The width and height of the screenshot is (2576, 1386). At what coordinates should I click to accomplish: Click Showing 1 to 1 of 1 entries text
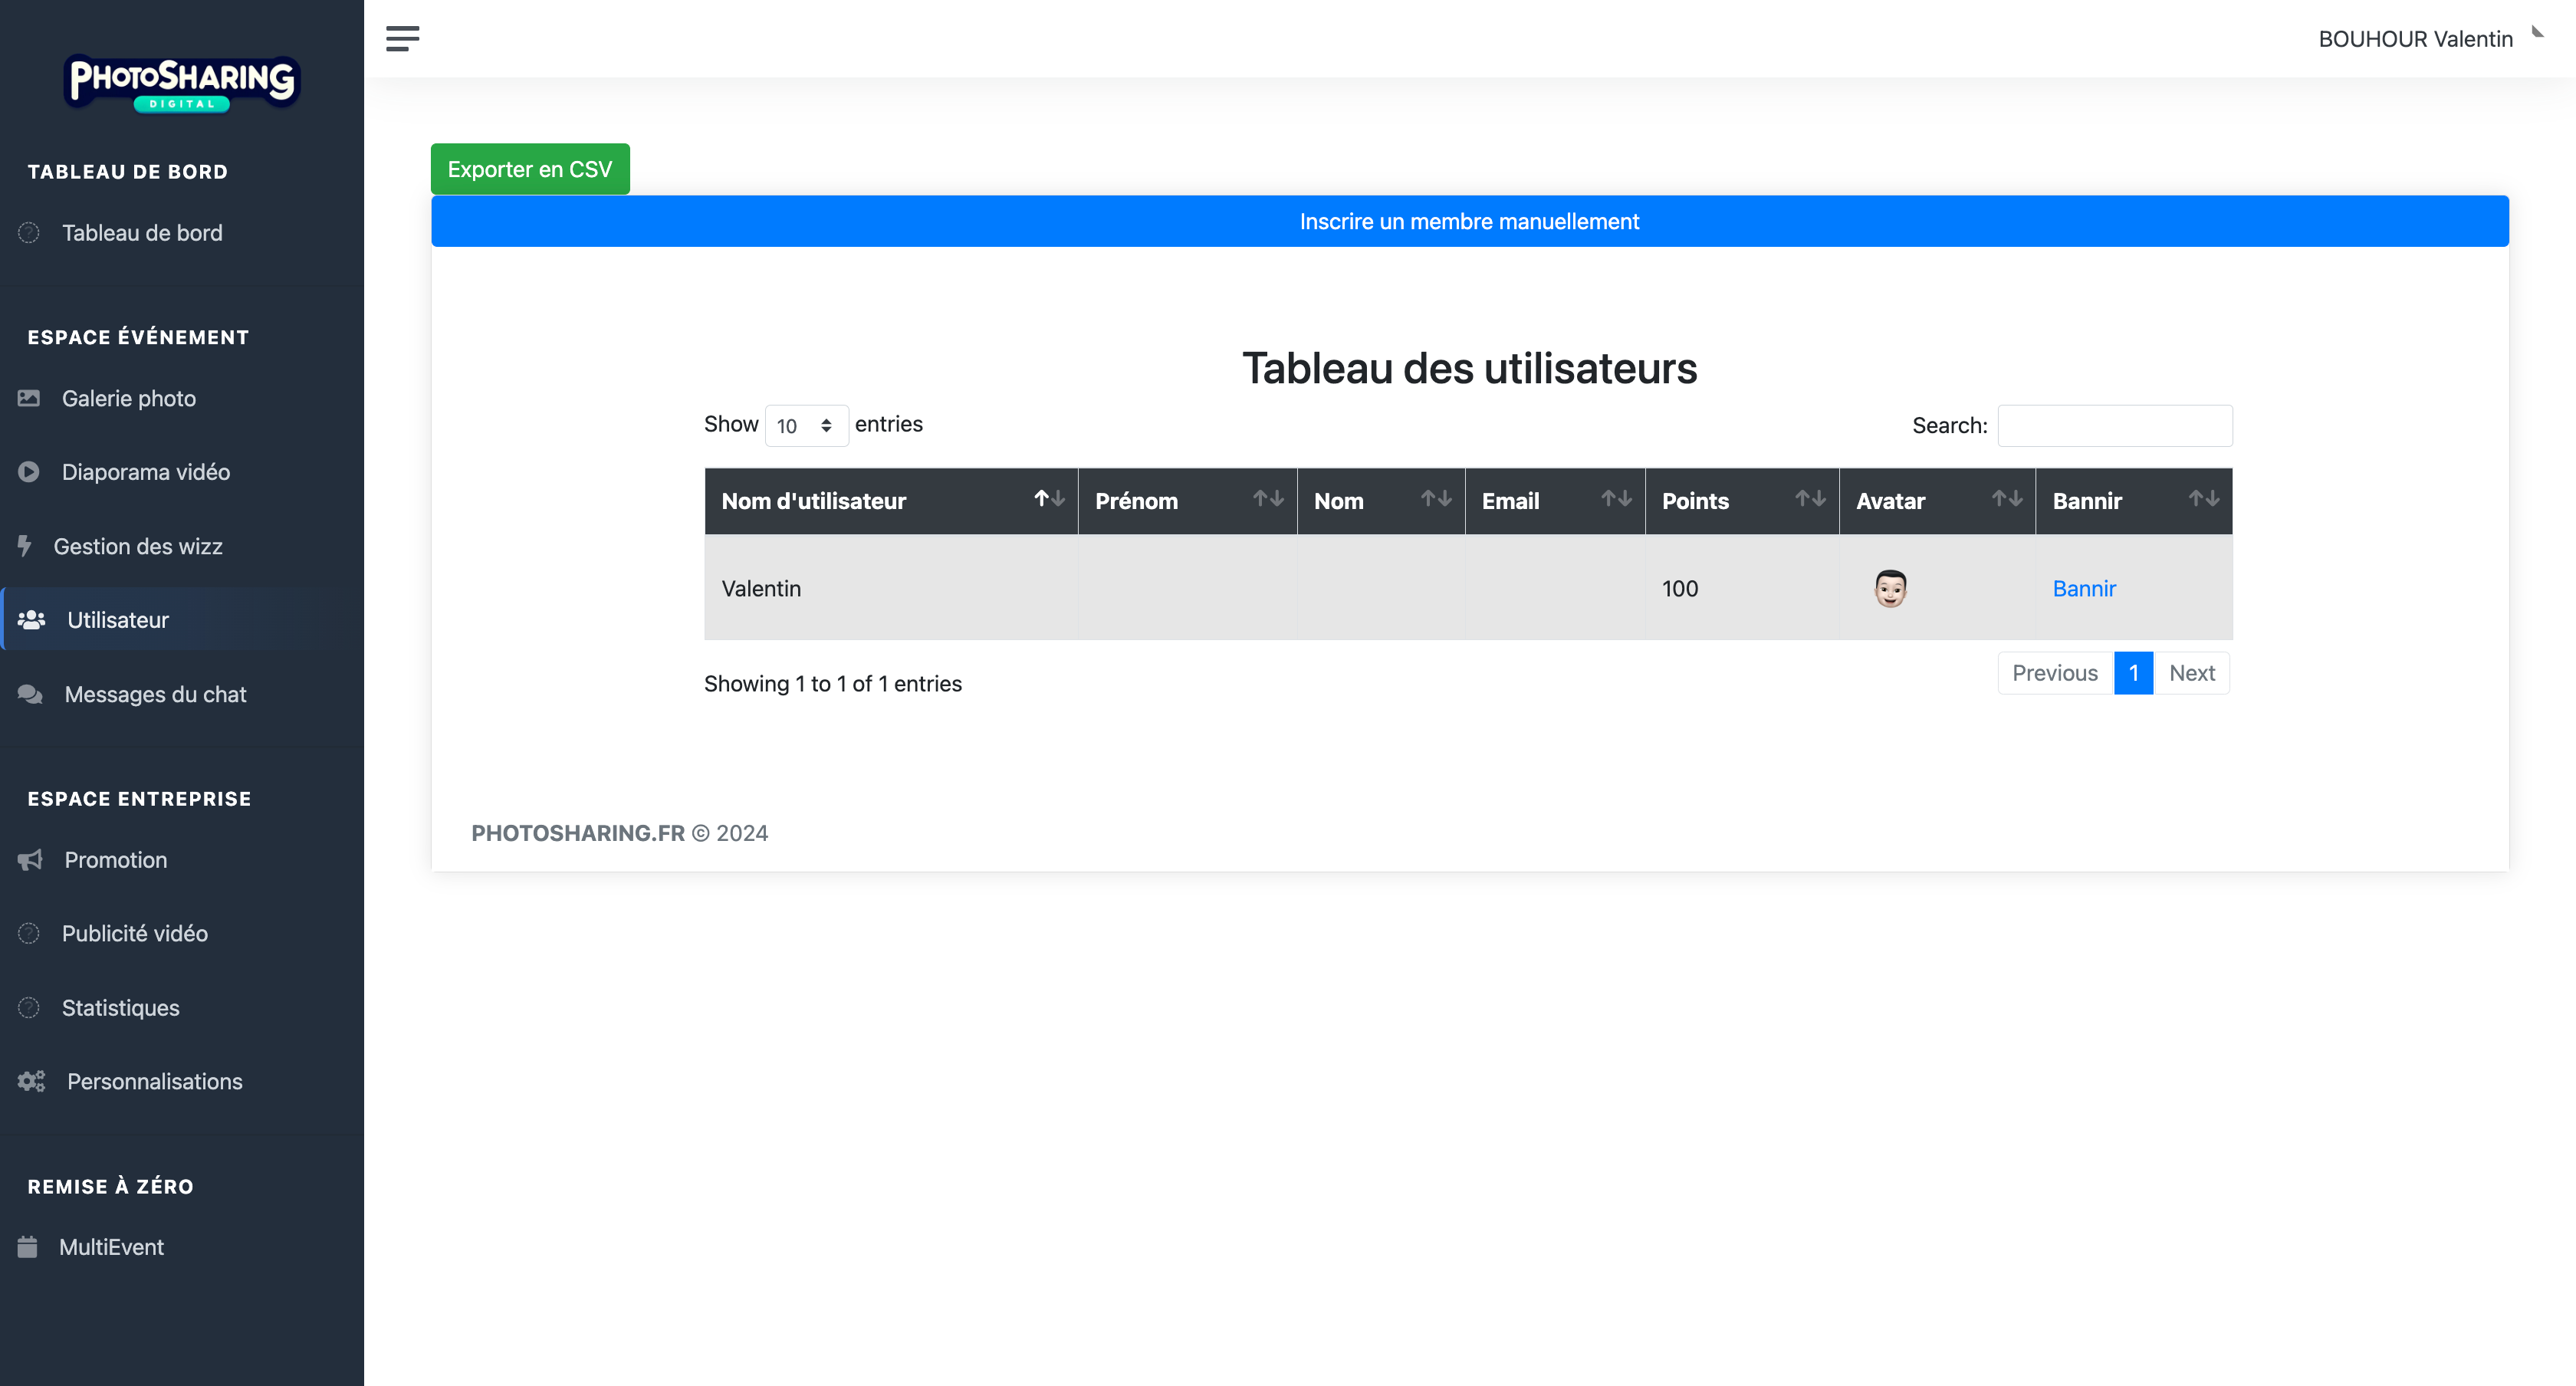coord(833,683)
